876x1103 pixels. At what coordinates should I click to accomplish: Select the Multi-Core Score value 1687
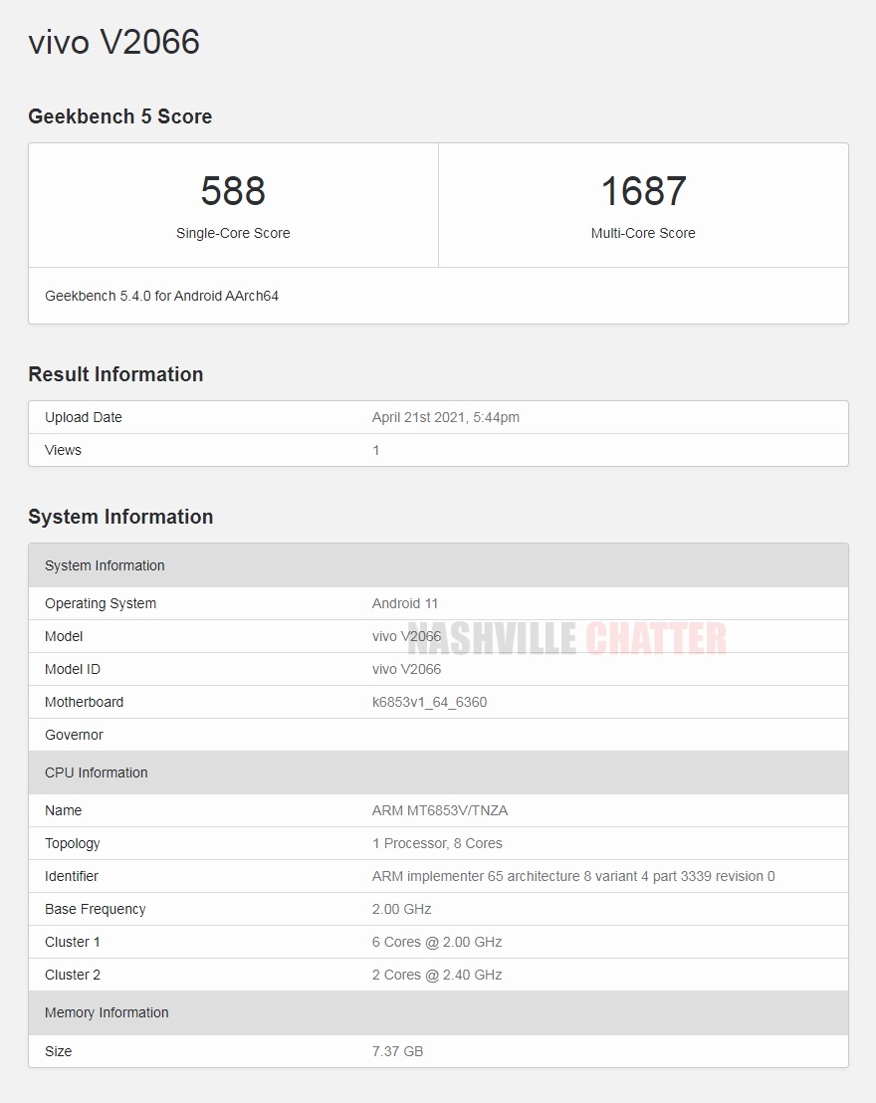click(x=643, y=191)
